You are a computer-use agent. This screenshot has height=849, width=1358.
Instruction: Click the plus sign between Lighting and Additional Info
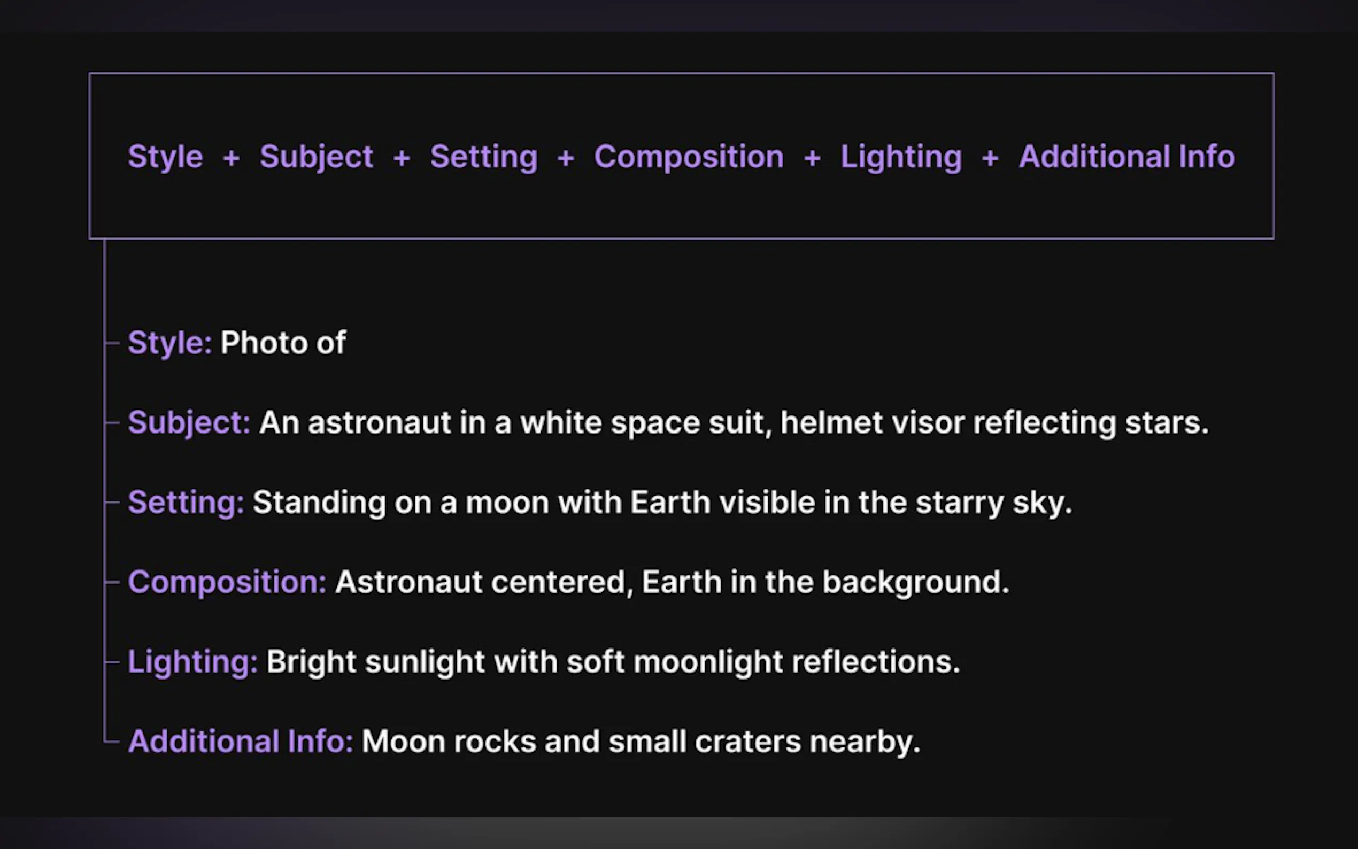(x=990, y=158)
